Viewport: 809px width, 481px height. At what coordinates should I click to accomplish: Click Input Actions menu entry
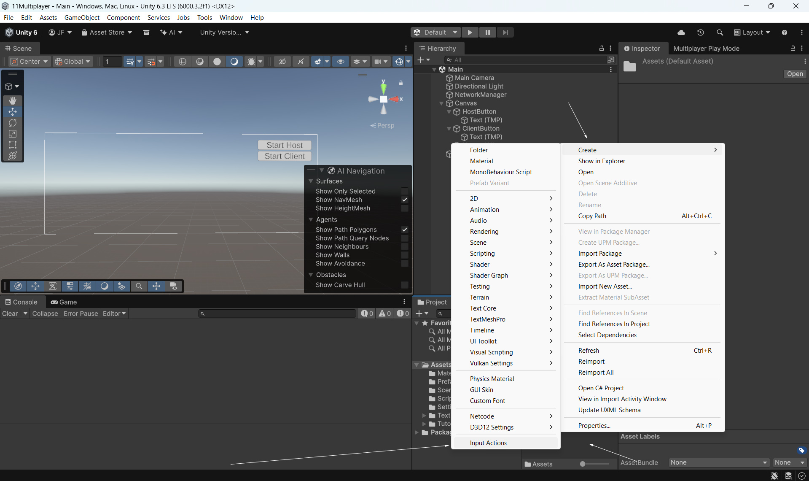click(488, 443)
